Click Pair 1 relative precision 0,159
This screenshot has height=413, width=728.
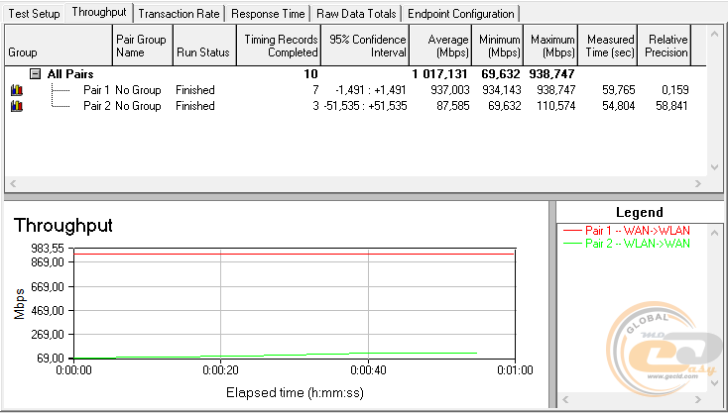tap(675, 90)
